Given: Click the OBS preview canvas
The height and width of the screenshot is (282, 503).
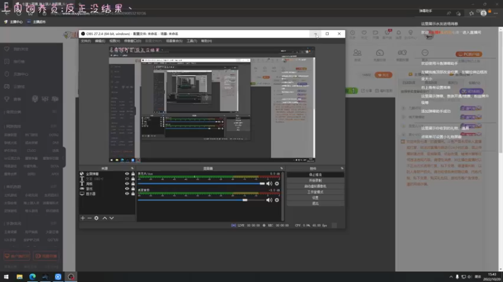Looking at the screenshot, I should 212,104.
